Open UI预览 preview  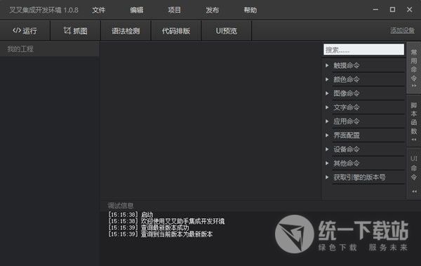[x=227, y=31]
